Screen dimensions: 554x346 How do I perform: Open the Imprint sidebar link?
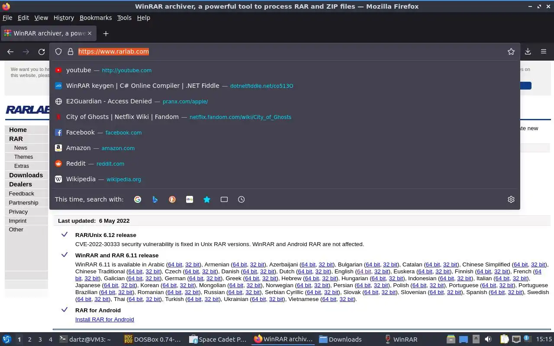tap(18, 221)
